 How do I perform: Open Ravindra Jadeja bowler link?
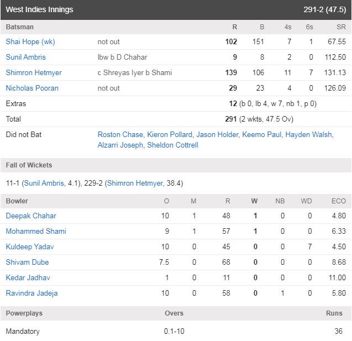[31, 293]
